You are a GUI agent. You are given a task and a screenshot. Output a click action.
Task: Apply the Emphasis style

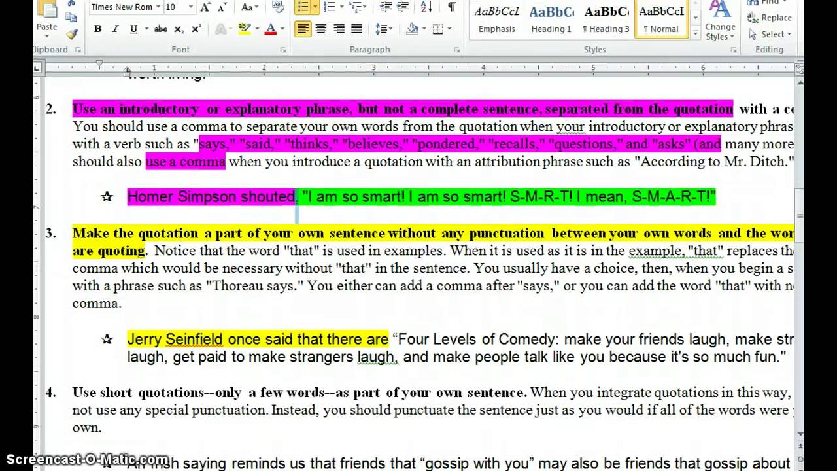coord(497,18)
